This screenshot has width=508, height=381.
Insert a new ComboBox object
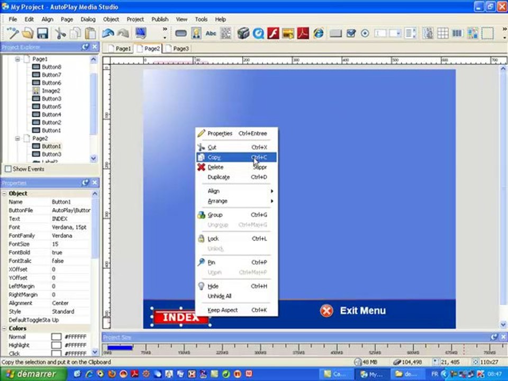pyautogui.click(x=395, y=33)
